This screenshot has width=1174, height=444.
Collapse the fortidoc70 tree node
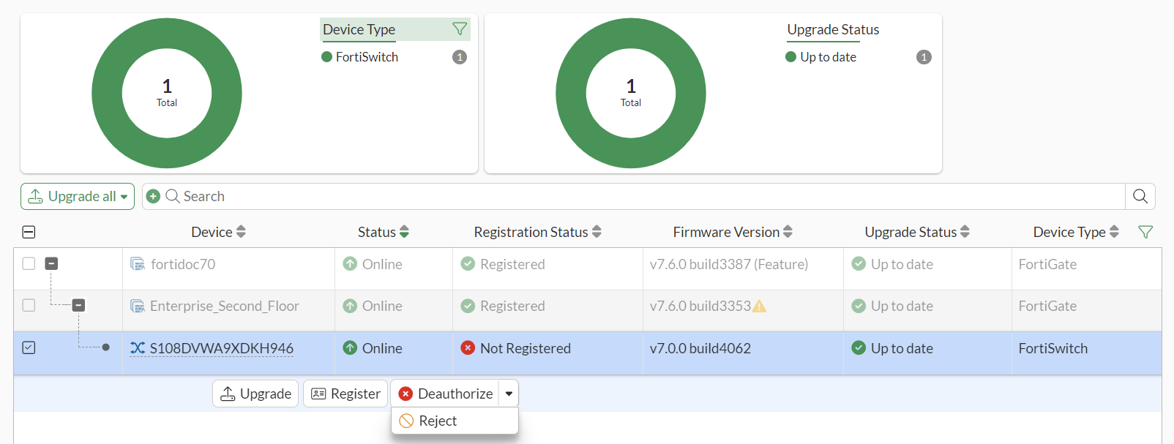click(x=51, y=263)
